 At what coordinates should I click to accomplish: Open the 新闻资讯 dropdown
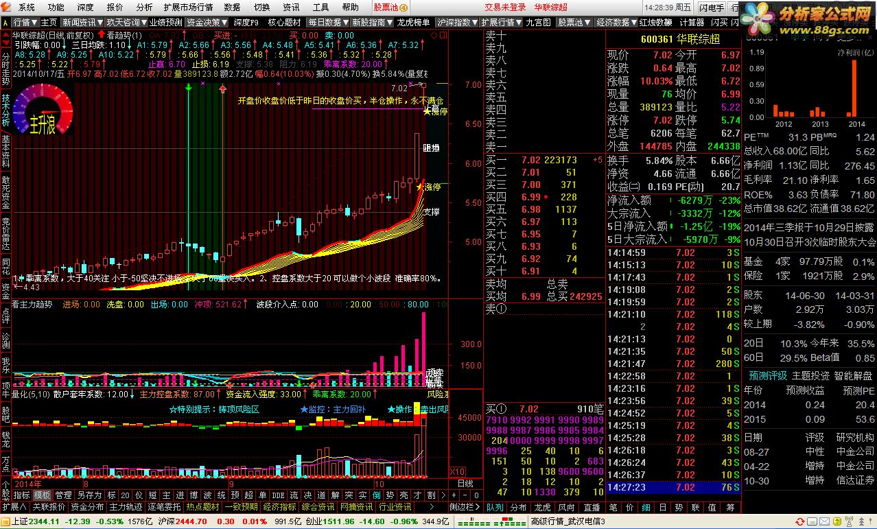coord(82,22)
